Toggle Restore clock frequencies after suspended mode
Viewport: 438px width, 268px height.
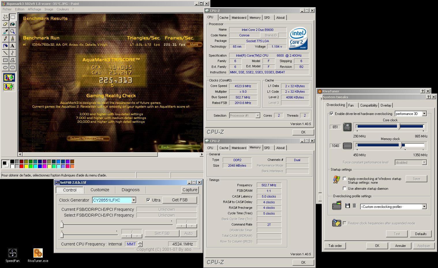(x=345, y=223)
